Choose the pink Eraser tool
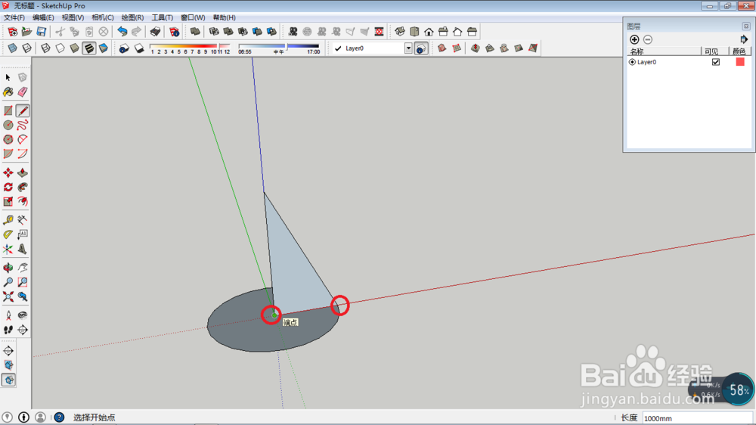 22,92
